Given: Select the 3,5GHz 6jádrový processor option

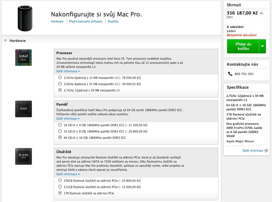Looking at the screenshot, I should tap(60, 77).
